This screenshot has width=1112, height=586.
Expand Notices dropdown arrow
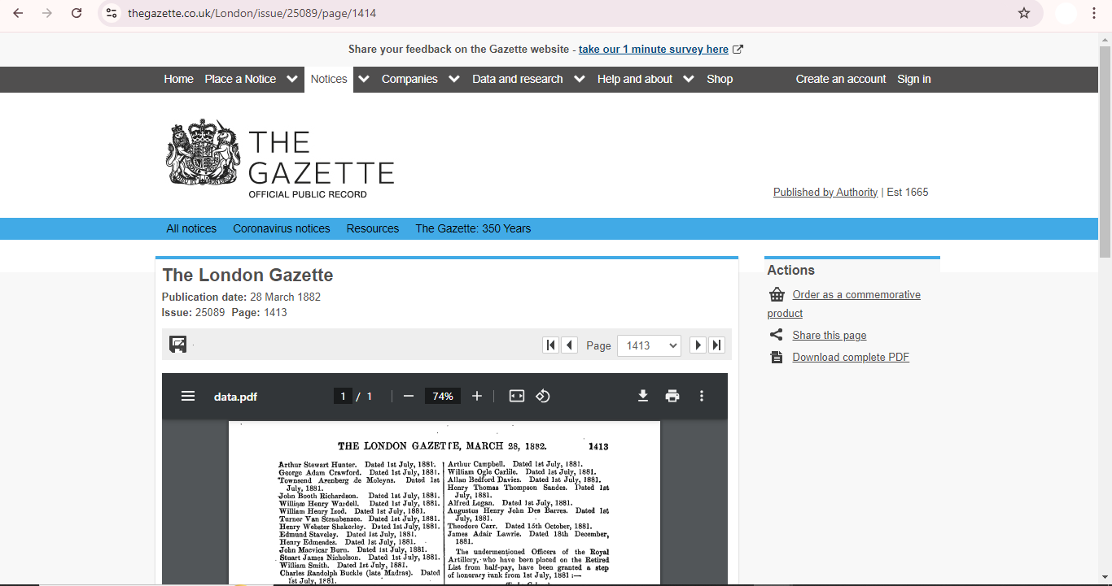(364, 79)
